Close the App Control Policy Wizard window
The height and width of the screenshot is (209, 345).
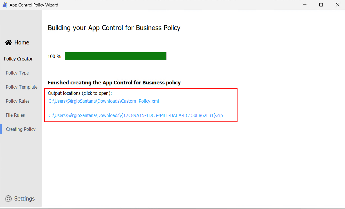pos(337,5)
